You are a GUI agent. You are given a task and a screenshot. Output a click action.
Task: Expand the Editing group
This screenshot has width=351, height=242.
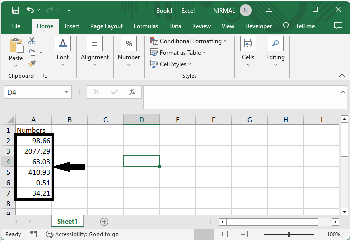coord(275,52)
